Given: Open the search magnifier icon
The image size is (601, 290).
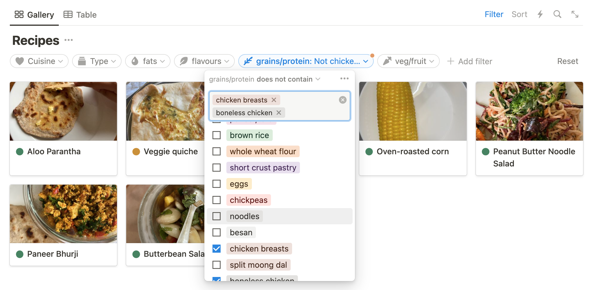Looking at the screenshot, I should [557, 14].
